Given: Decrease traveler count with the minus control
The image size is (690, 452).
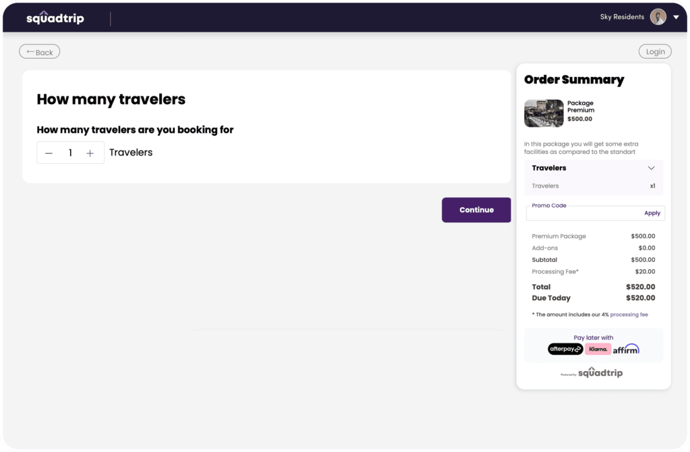Looking at the screenshot, I should coord(49,152).
